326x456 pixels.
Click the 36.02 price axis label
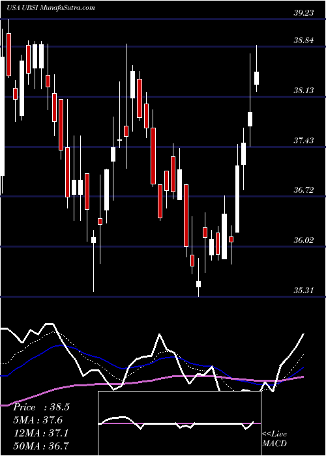point(304,240)
